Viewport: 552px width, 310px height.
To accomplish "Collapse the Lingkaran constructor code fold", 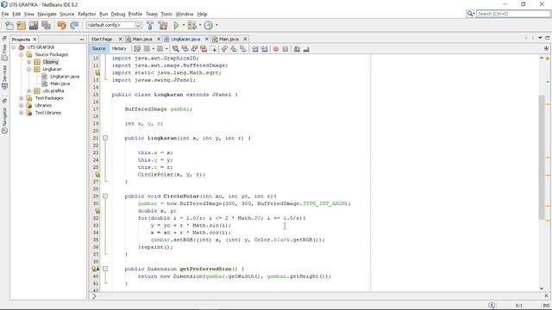I will click(105, 138).
